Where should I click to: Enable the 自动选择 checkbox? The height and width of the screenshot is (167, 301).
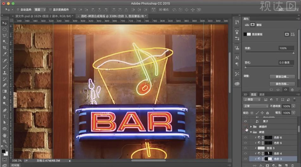click(x=18, y=10)
